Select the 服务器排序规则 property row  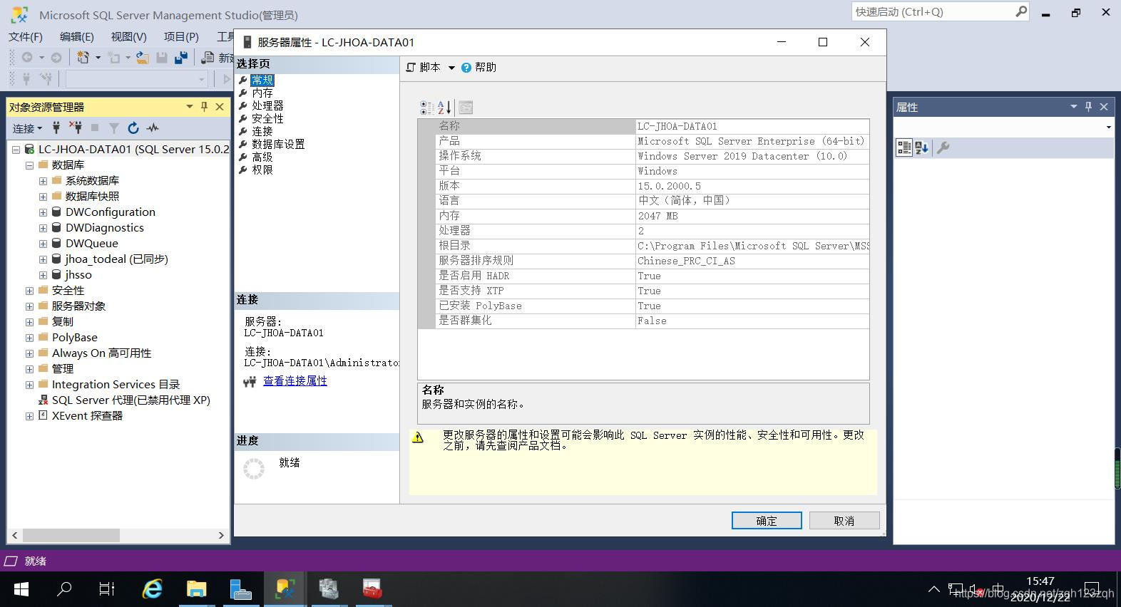click(x=644, y=261)
